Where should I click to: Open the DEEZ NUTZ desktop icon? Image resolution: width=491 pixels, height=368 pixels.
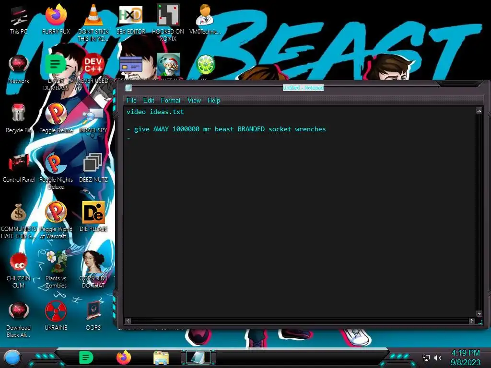pos(94,168)
